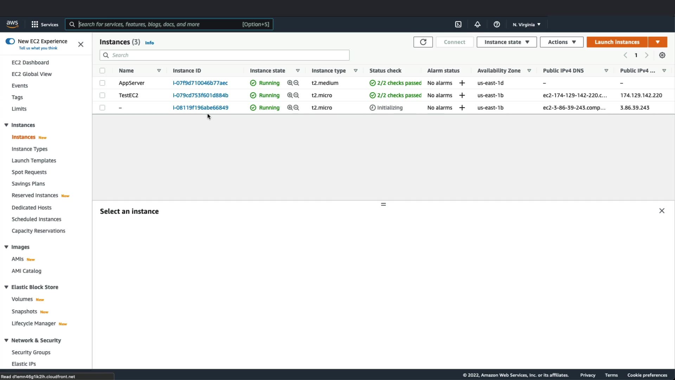Open the Instance state dropdown
Screen dimensions: 675x380
click(x=506, y=42)
